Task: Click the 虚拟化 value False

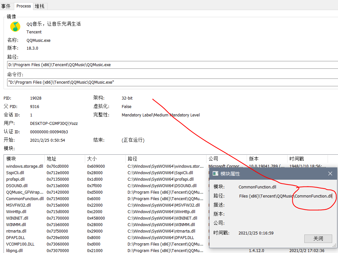Action: coord(127,106)
